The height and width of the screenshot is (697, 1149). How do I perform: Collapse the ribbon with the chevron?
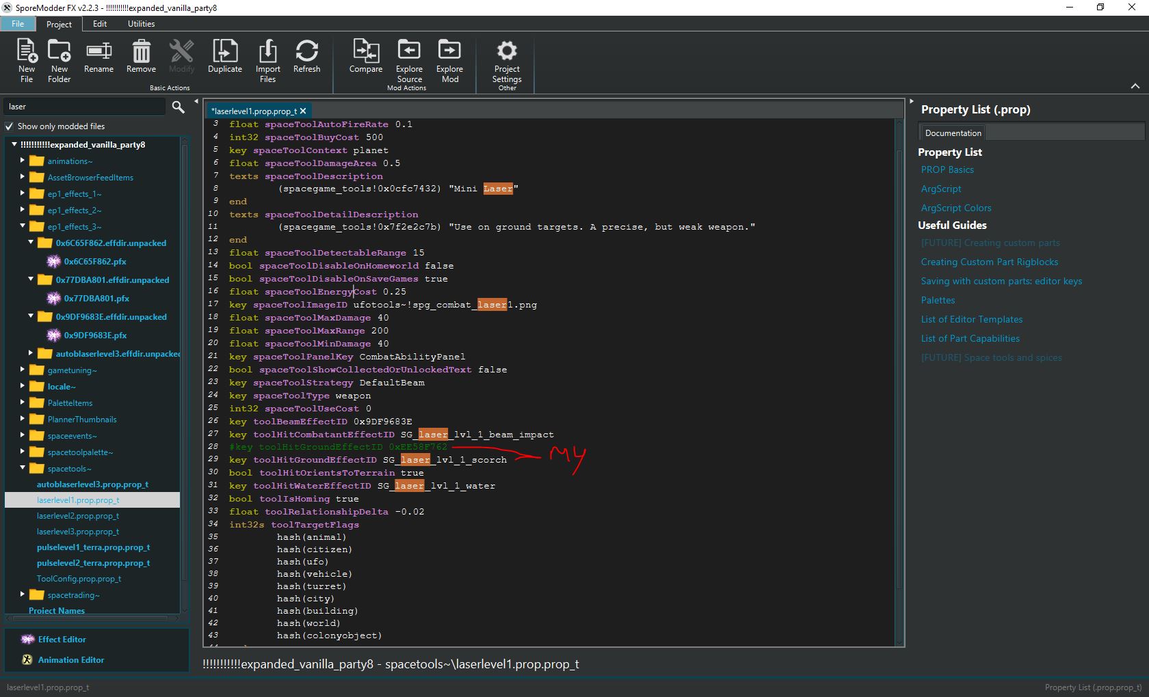coord(1135,86)
